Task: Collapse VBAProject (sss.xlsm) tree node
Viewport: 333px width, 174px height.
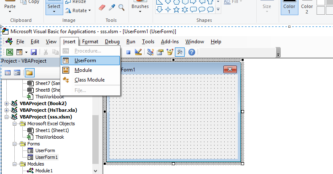Action: (6, 117)
